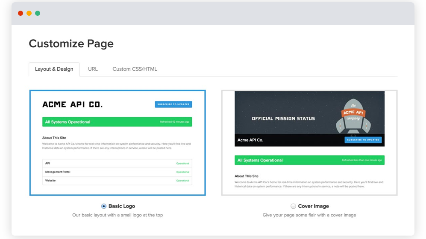Viewport: 426px width, 239px height.
Task: Click the Official Mission Status cover banner
Action: pyautogui.click(x=283, y=118)
